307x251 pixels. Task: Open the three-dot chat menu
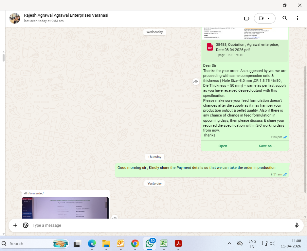click(x=297, y=18)
